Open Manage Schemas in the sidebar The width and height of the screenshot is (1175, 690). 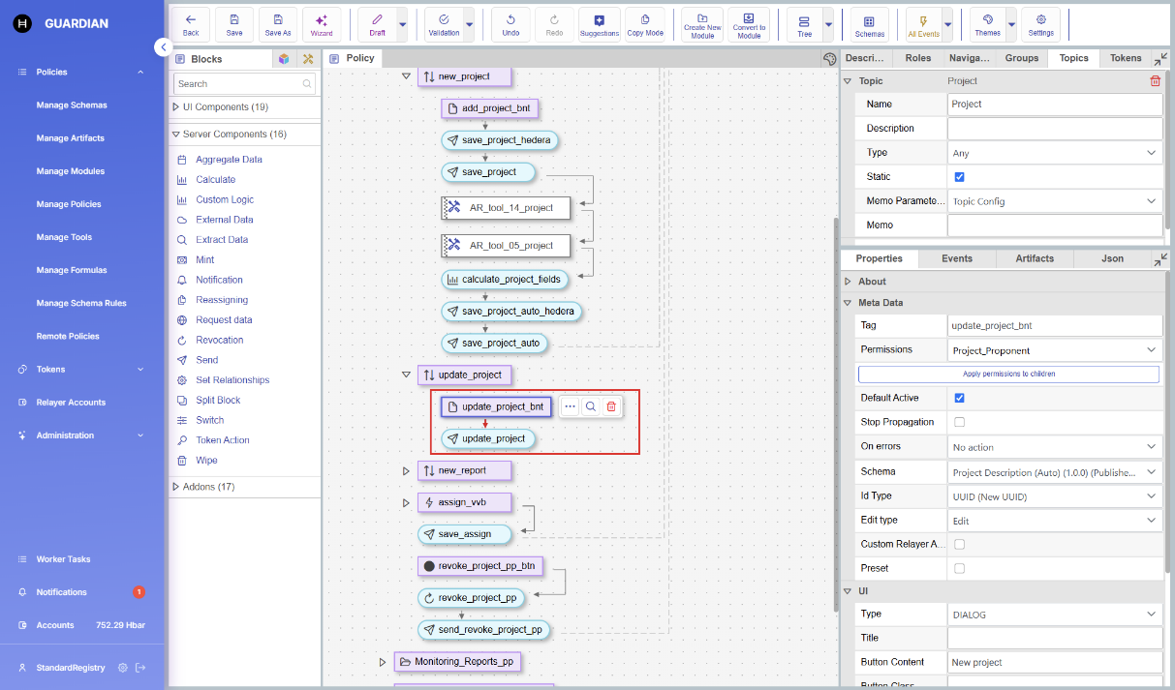pyautogui.click(x=72, y=105)
